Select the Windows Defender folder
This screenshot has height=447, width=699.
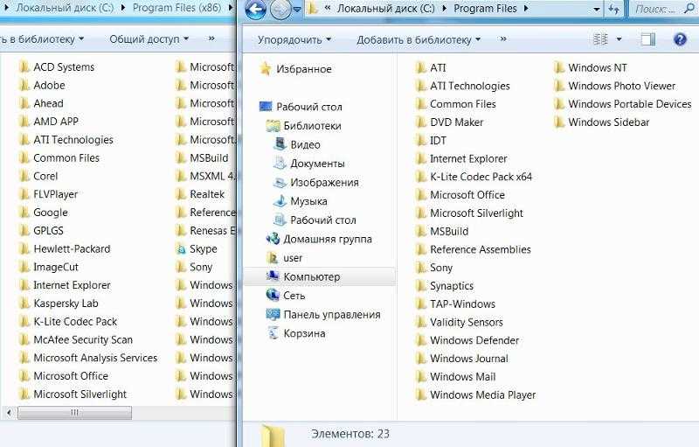(467, 340)
